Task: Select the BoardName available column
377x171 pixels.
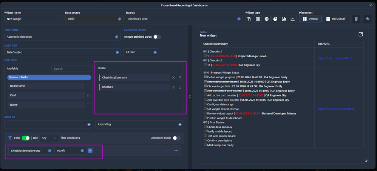Action: pos(46,86)
